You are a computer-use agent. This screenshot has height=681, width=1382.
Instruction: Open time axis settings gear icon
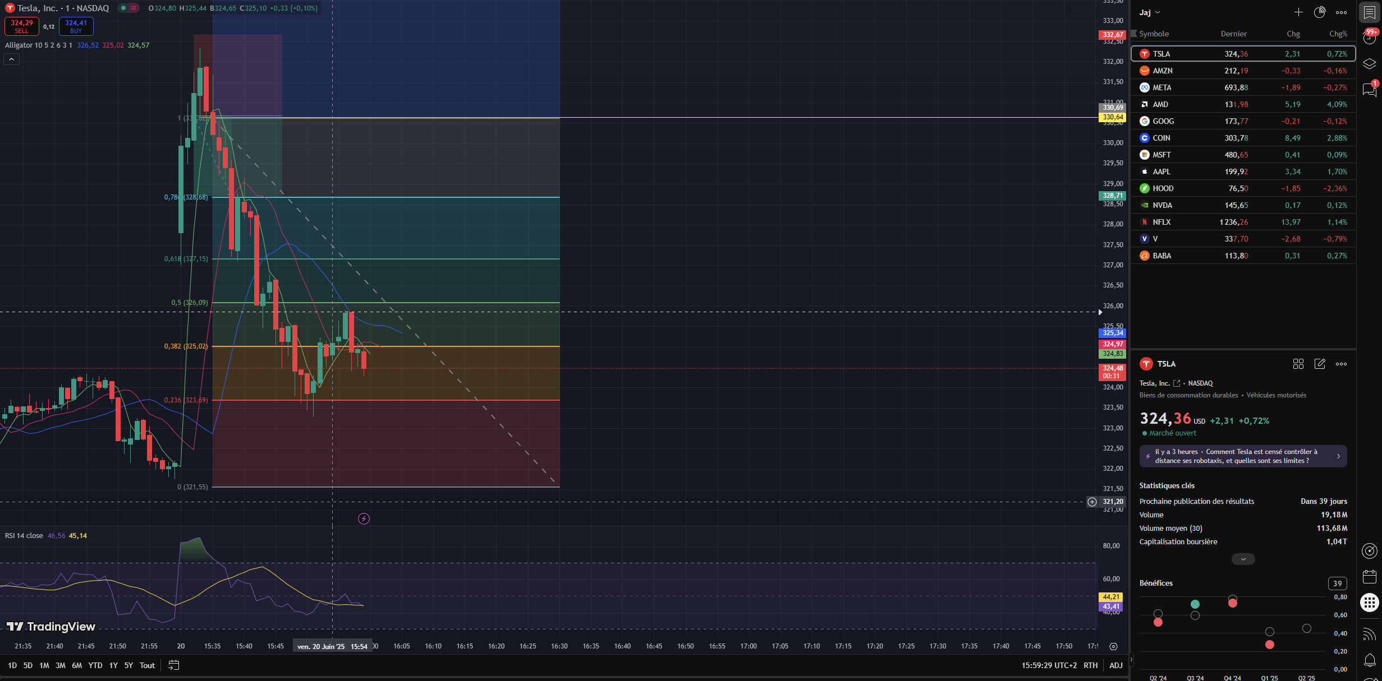click(1113, 646)
